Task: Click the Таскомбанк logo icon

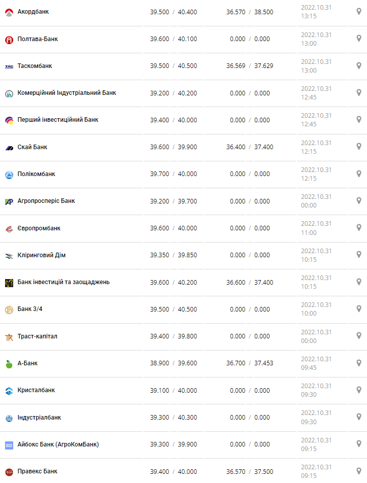Action: pyautogui.click(x=9, y=66)
